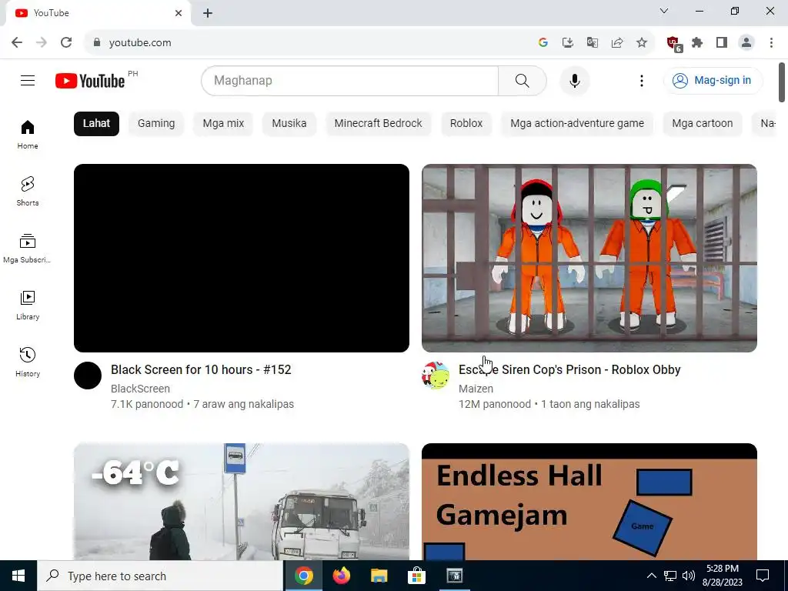Open Shorts in sidebar

[28, 192]
